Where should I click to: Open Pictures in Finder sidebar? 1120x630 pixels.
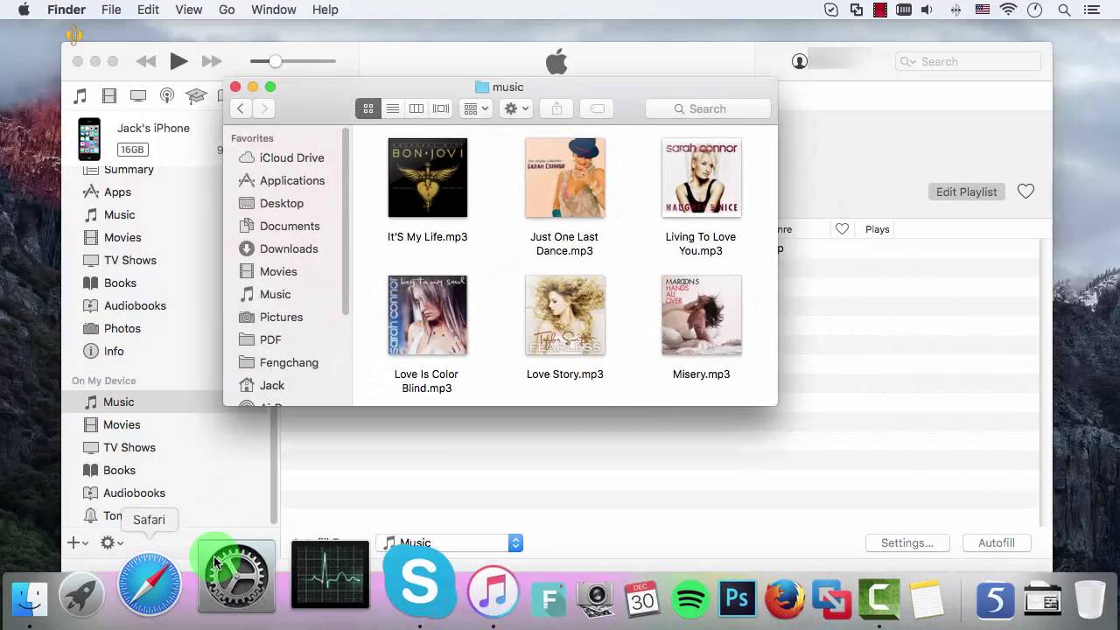(x=281, y=317)
